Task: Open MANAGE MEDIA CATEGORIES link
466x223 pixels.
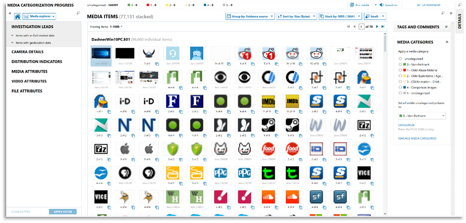Action: coord(417,138)
